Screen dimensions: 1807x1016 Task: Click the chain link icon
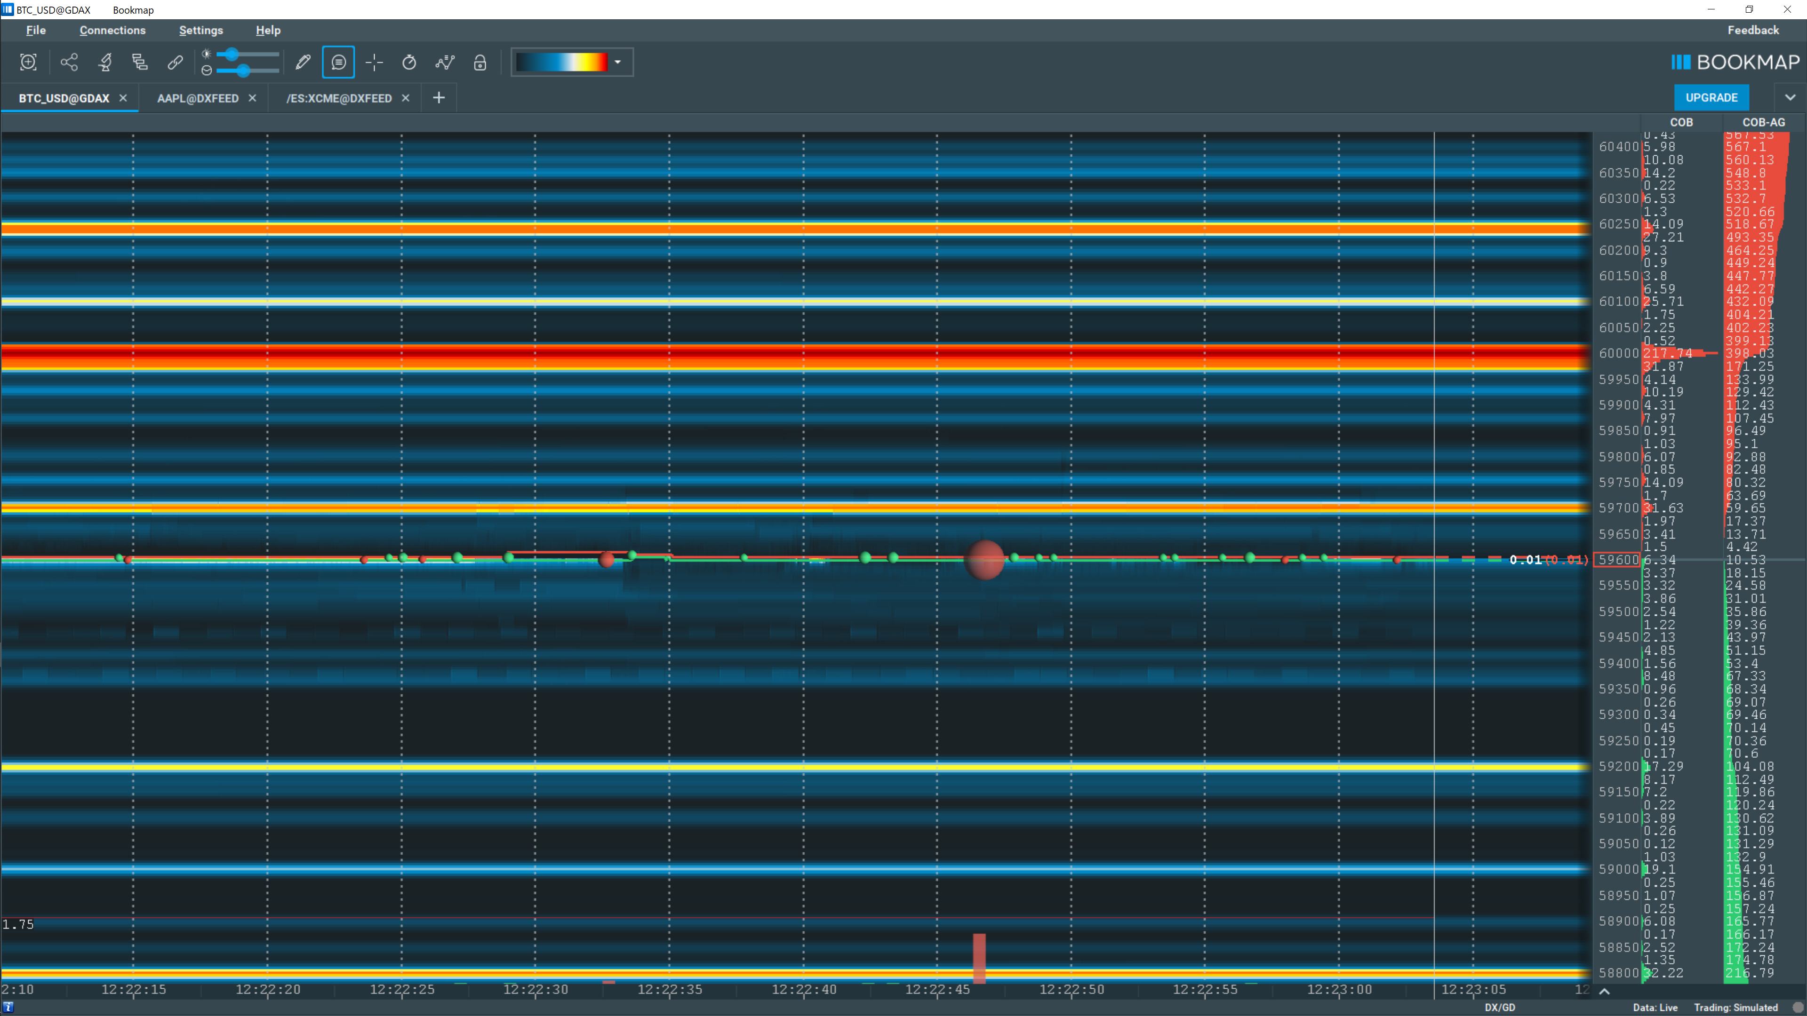coord(176,63)
